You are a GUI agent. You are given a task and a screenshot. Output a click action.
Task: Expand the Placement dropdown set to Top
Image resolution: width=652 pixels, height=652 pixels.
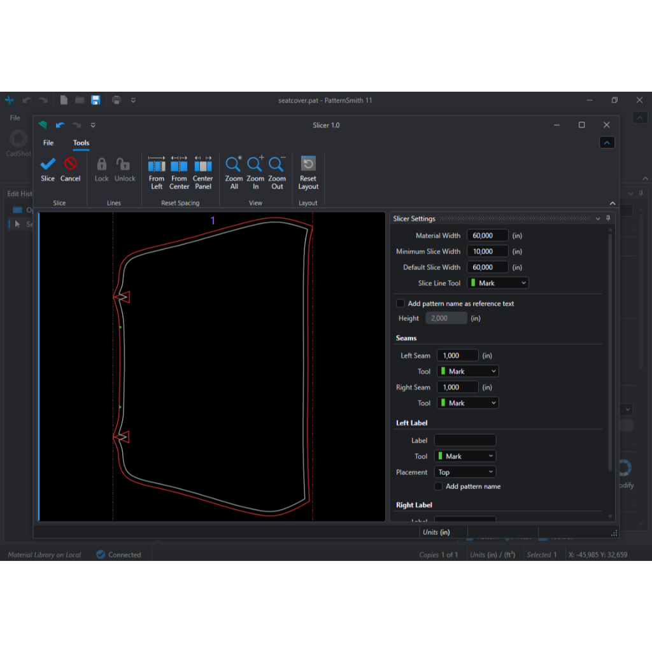[x=465, y=472]
